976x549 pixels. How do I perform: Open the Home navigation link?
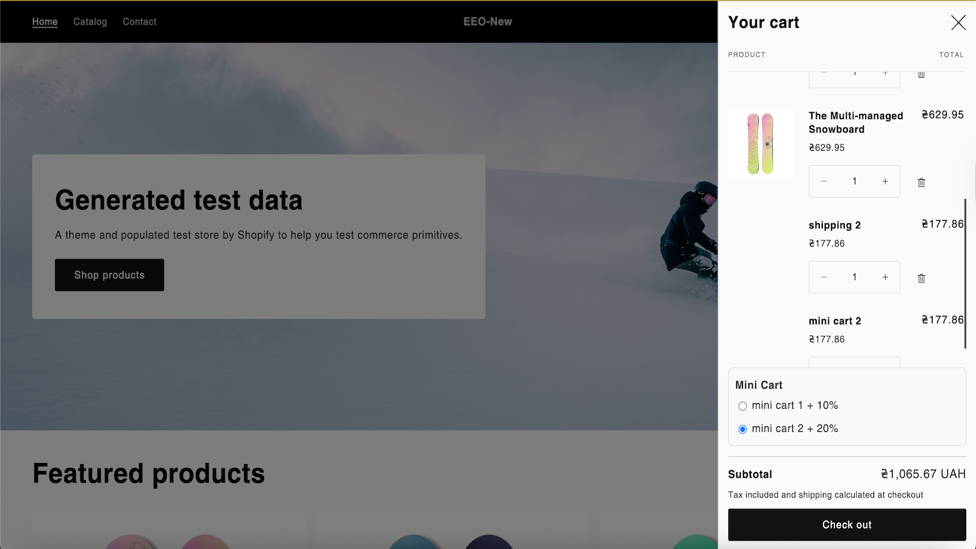[x=45, y=21]
